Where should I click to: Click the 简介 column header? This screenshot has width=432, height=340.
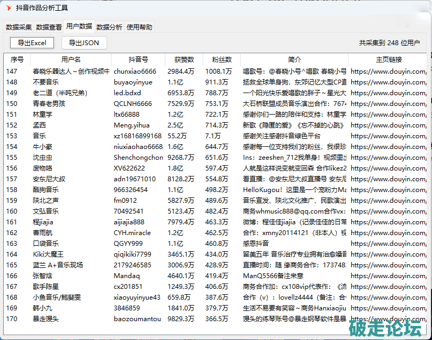[x=295, y=60]
